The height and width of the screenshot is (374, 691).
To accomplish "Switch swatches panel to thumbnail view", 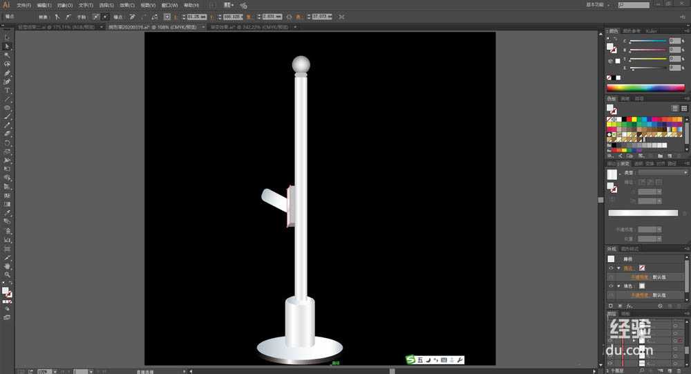I will [x=684, y=109].
